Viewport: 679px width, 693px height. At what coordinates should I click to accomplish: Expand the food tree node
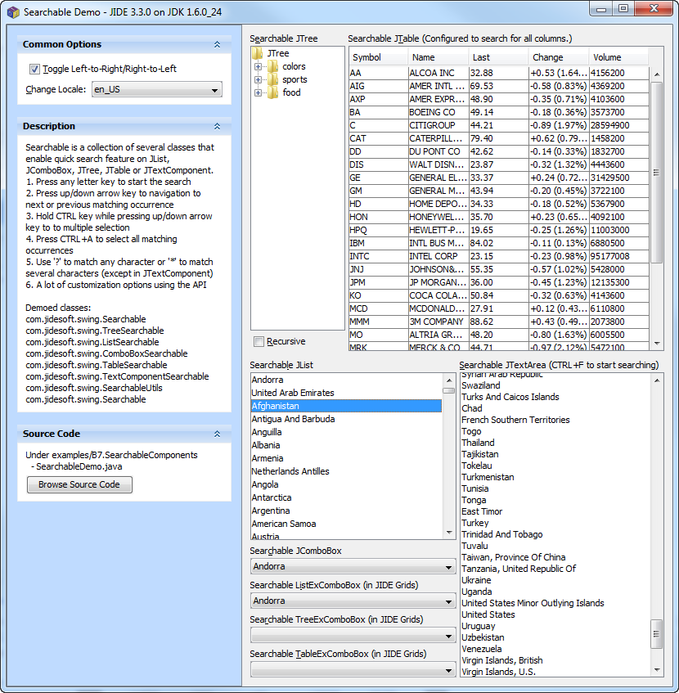coord(258,92)
